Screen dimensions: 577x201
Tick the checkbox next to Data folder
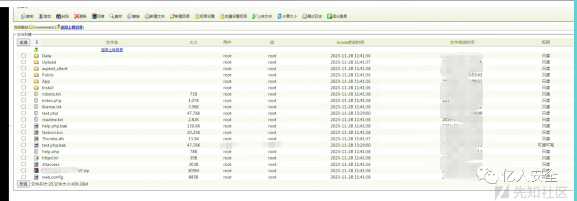(x=24, y=56)
